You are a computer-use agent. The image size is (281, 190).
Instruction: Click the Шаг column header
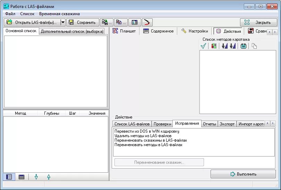pyautogui.click(x=73, y=113)
